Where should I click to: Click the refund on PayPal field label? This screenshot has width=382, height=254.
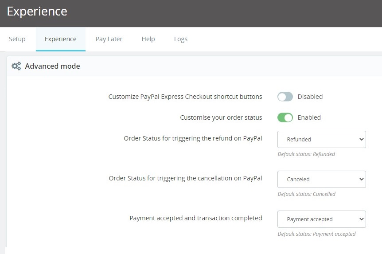pyautogui.click(x=193, y=138)
